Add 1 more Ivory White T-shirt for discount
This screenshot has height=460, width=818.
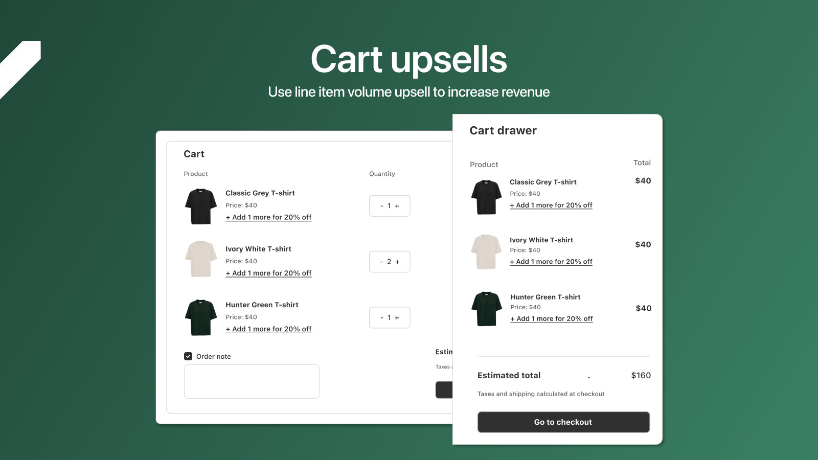[268, 272]
